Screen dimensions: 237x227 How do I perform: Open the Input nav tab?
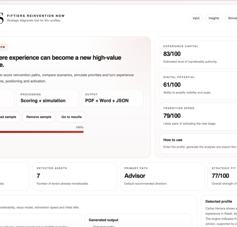click(x=196, y=18)
